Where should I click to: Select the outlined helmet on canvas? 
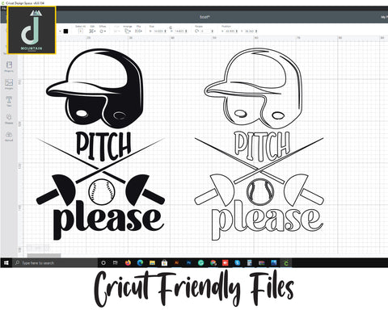point(253,88)
